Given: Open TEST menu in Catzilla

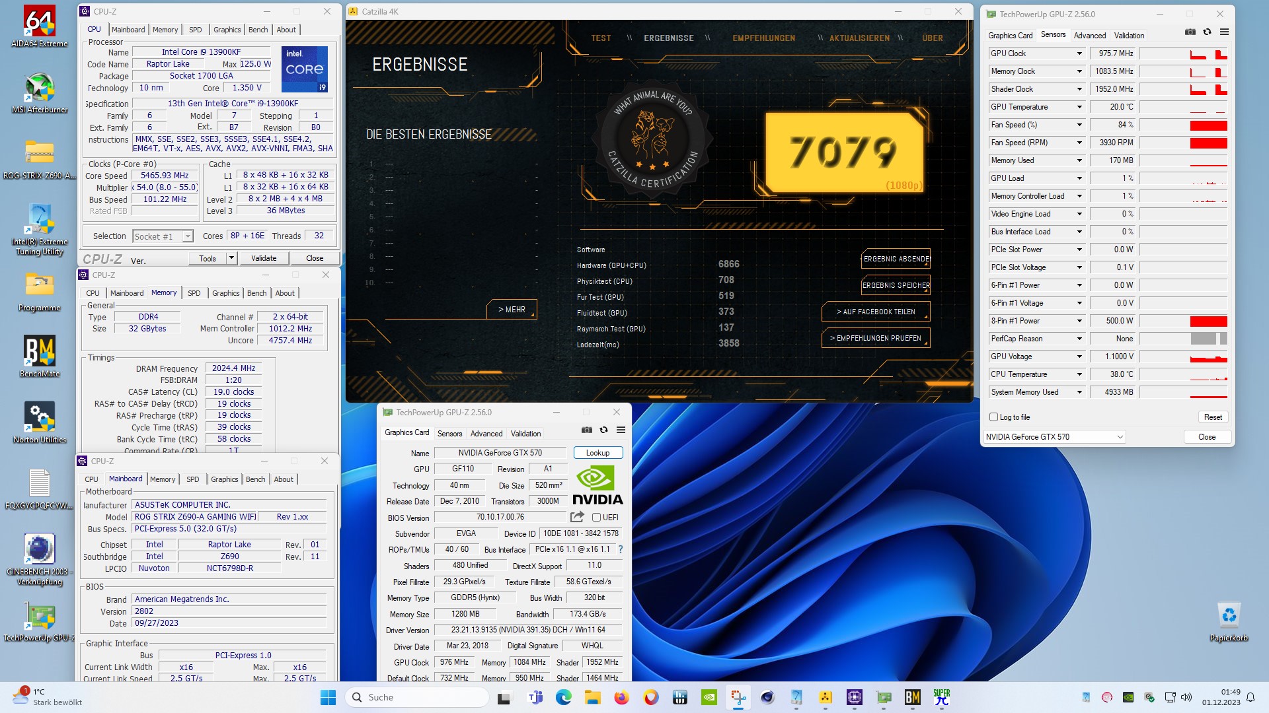Looking at the screenshot, I should point(601,38).
